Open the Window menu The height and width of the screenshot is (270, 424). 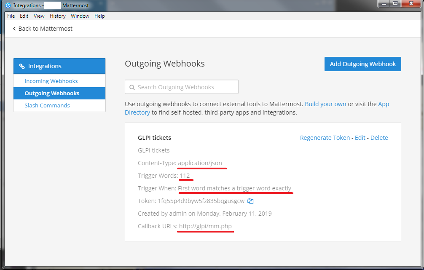tap(80, 16)
